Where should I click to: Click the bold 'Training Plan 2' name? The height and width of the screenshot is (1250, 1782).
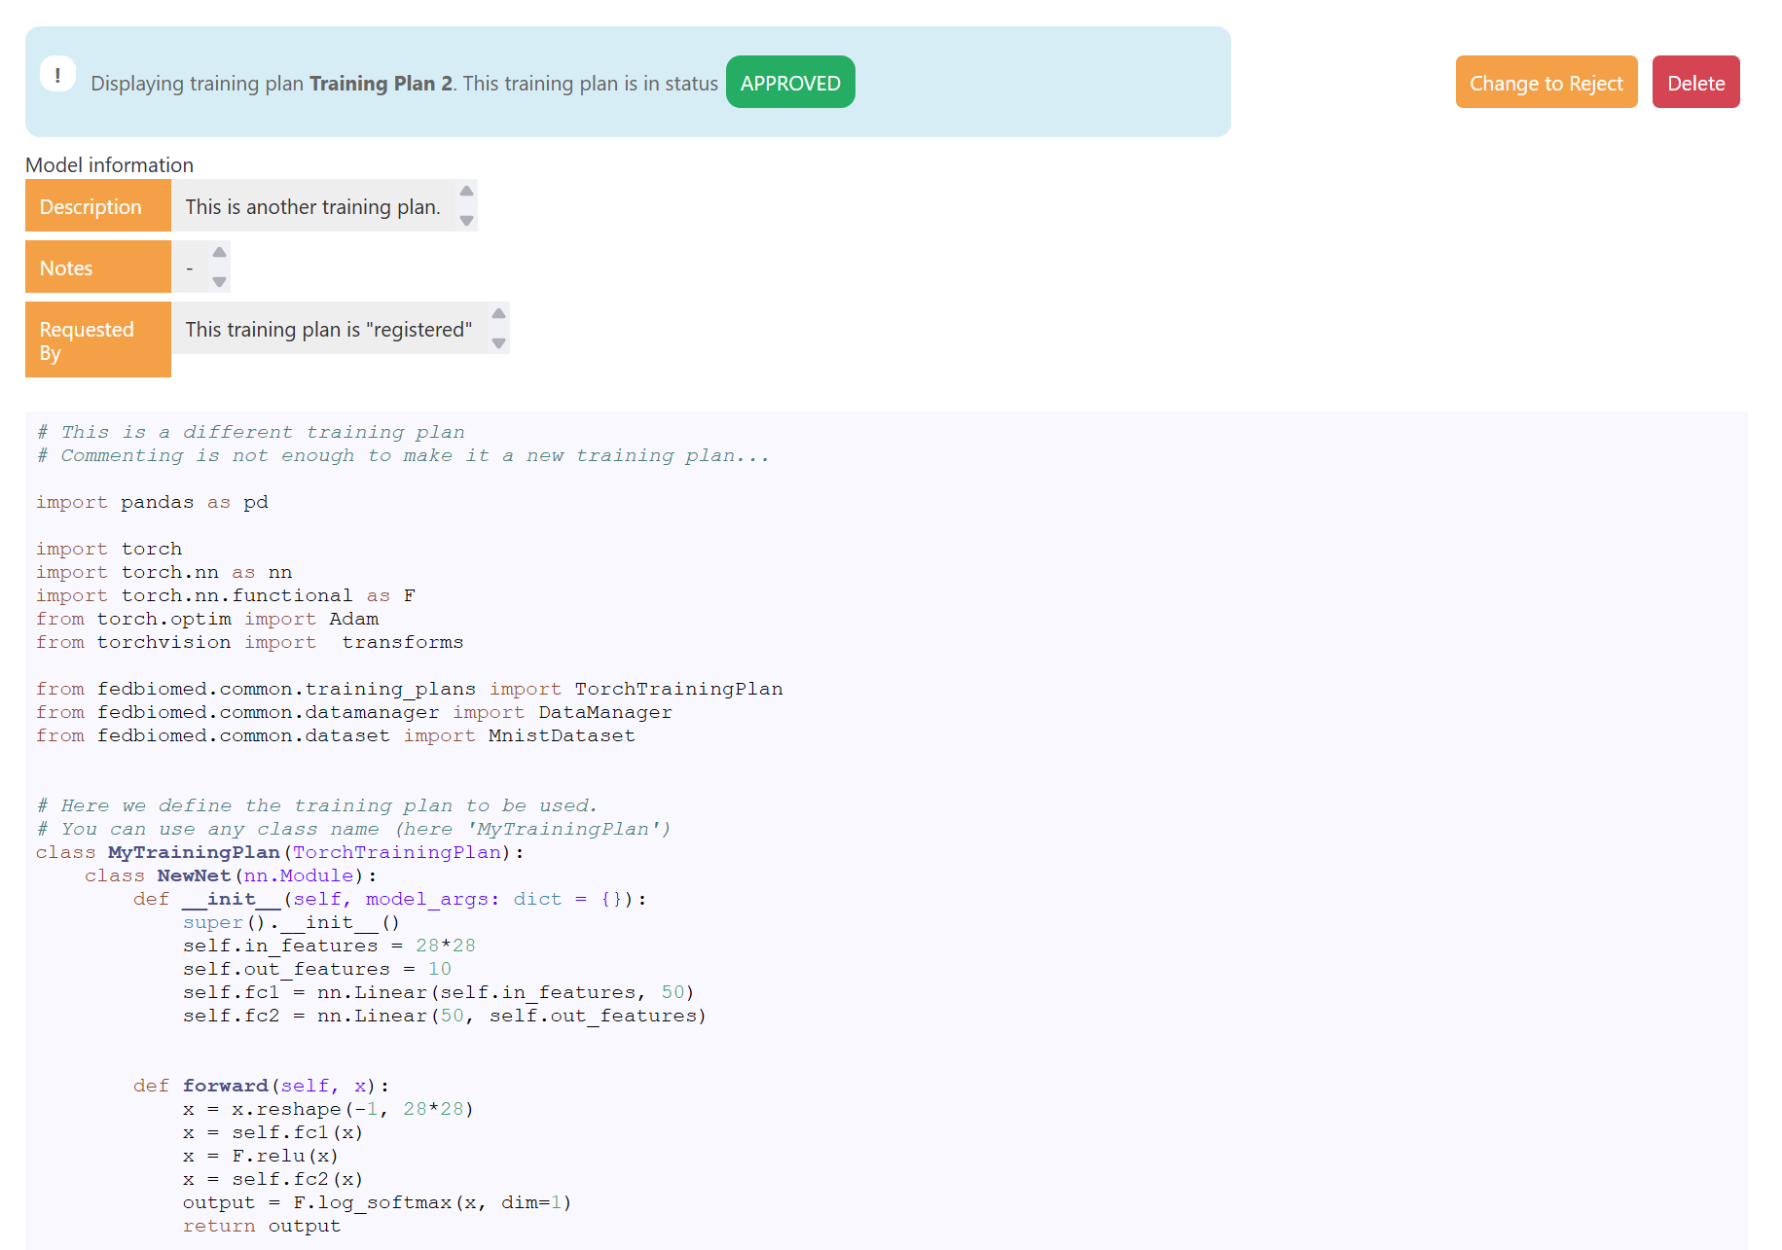(x=382, y=84)
